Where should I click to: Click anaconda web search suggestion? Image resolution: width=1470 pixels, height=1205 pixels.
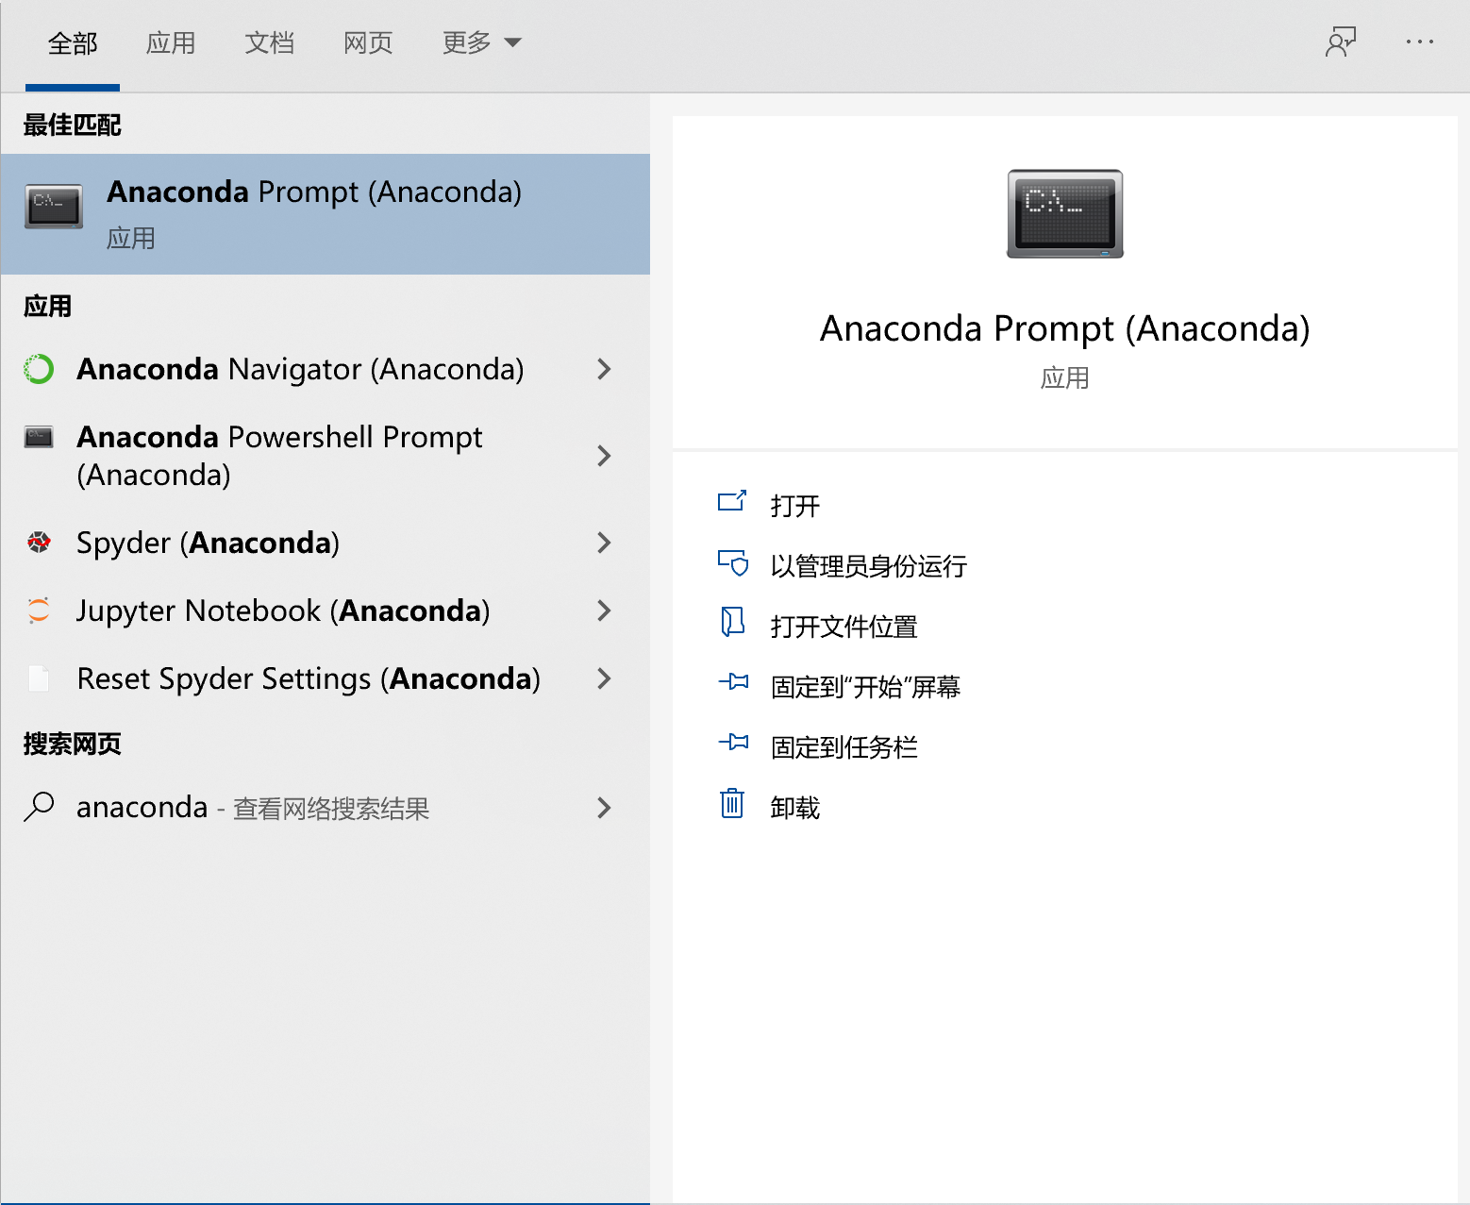coord(253,808)
